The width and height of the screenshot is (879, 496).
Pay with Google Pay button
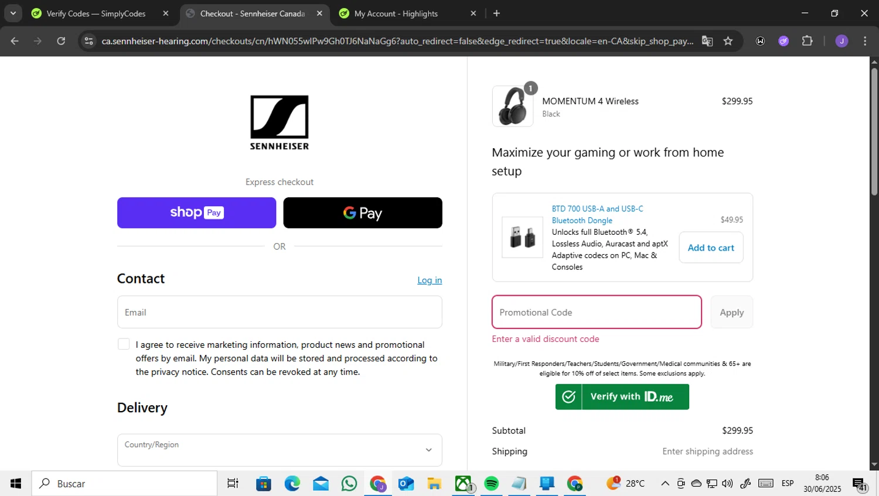coord(363,213)
